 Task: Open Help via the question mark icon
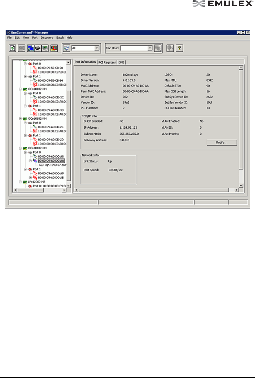(179, 48)
